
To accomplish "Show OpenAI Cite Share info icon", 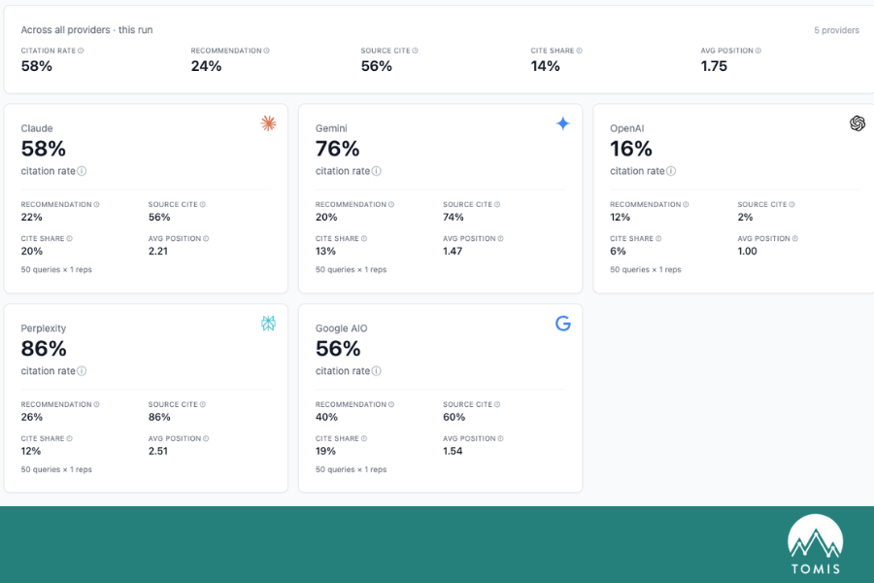I will 658,239.
